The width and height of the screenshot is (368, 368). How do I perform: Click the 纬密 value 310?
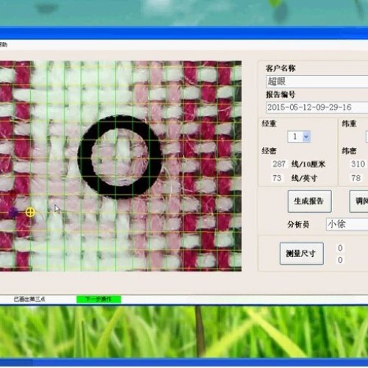click(x=358, y=164)
